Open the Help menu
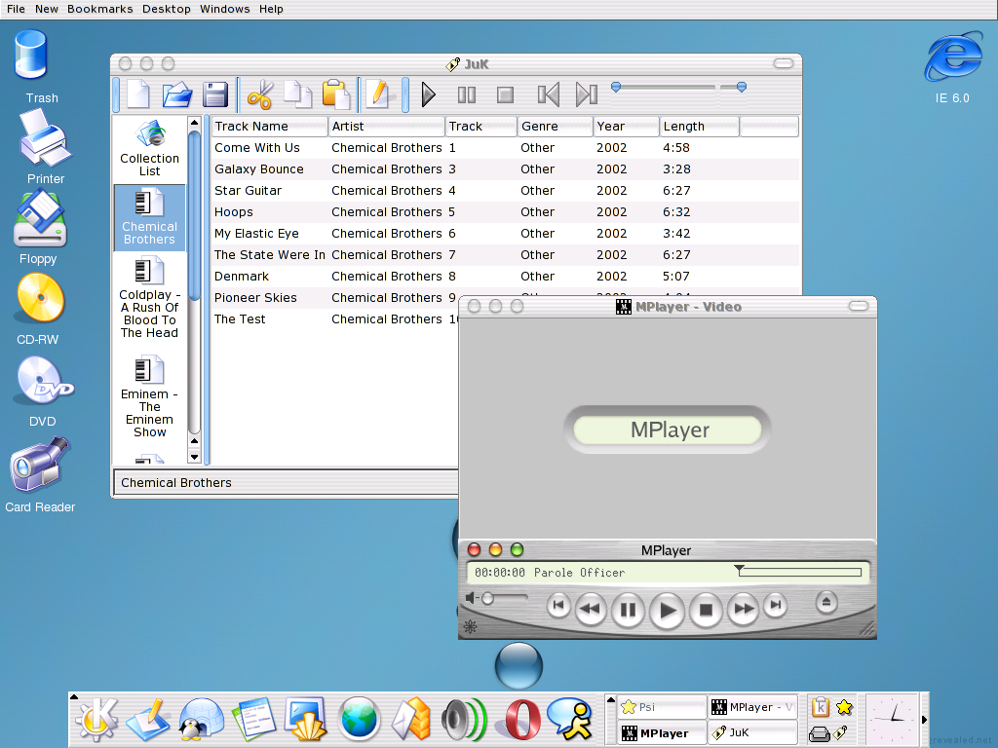 (x=271, y=9)
